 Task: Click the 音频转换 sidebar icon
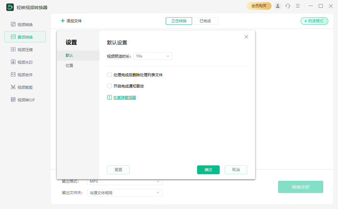pyautogui.click(x=13, y=37)
